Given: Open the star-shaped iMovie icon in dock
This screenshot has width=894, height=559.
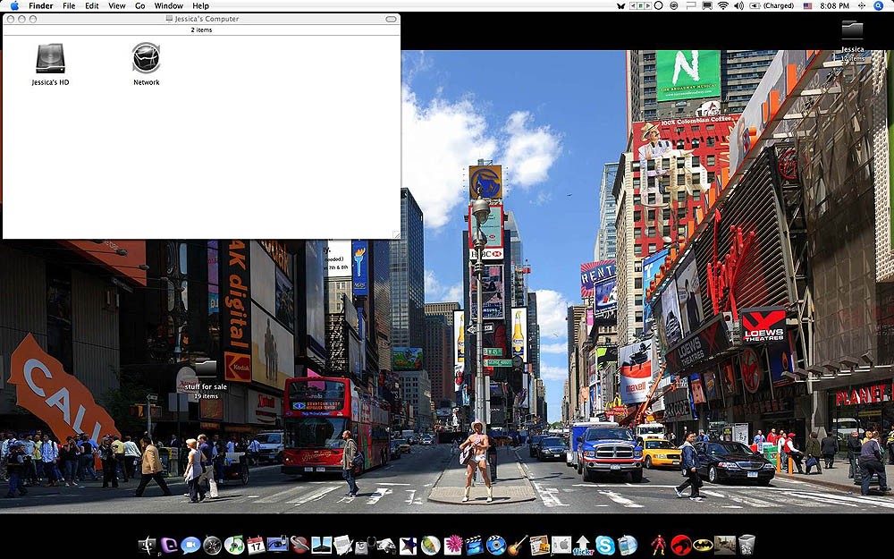Looking at the screenshot, I should tap(407, 546).
